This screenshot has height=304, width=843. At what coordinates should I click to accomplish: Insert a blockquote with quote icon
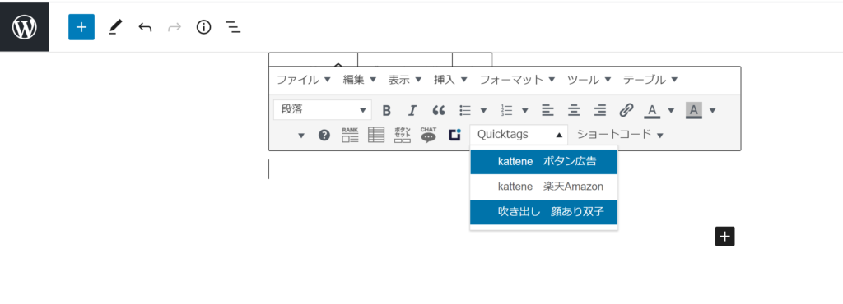click(439, 110)
